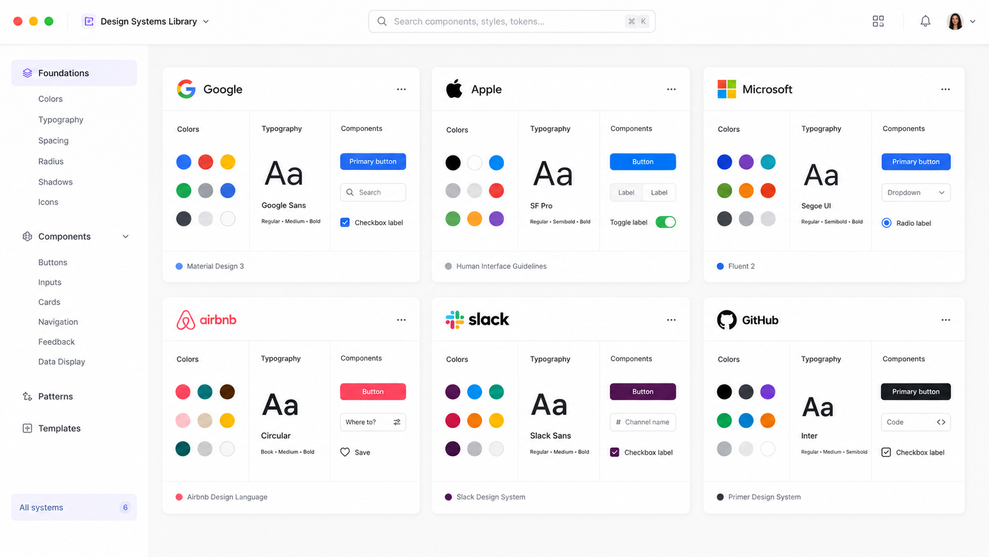Uncheck the Slack card Checkbox label
Image resolution: width=989 pixels, height=557 pixels.
(x=615, y=452)
